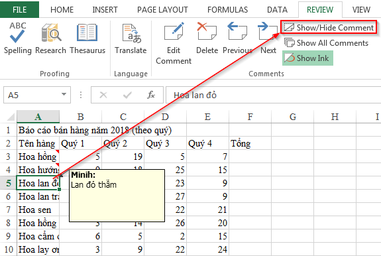Toggle the Show Ink button
The height and width of the screenshot is (256, 381).
click(x=307, y=58)
